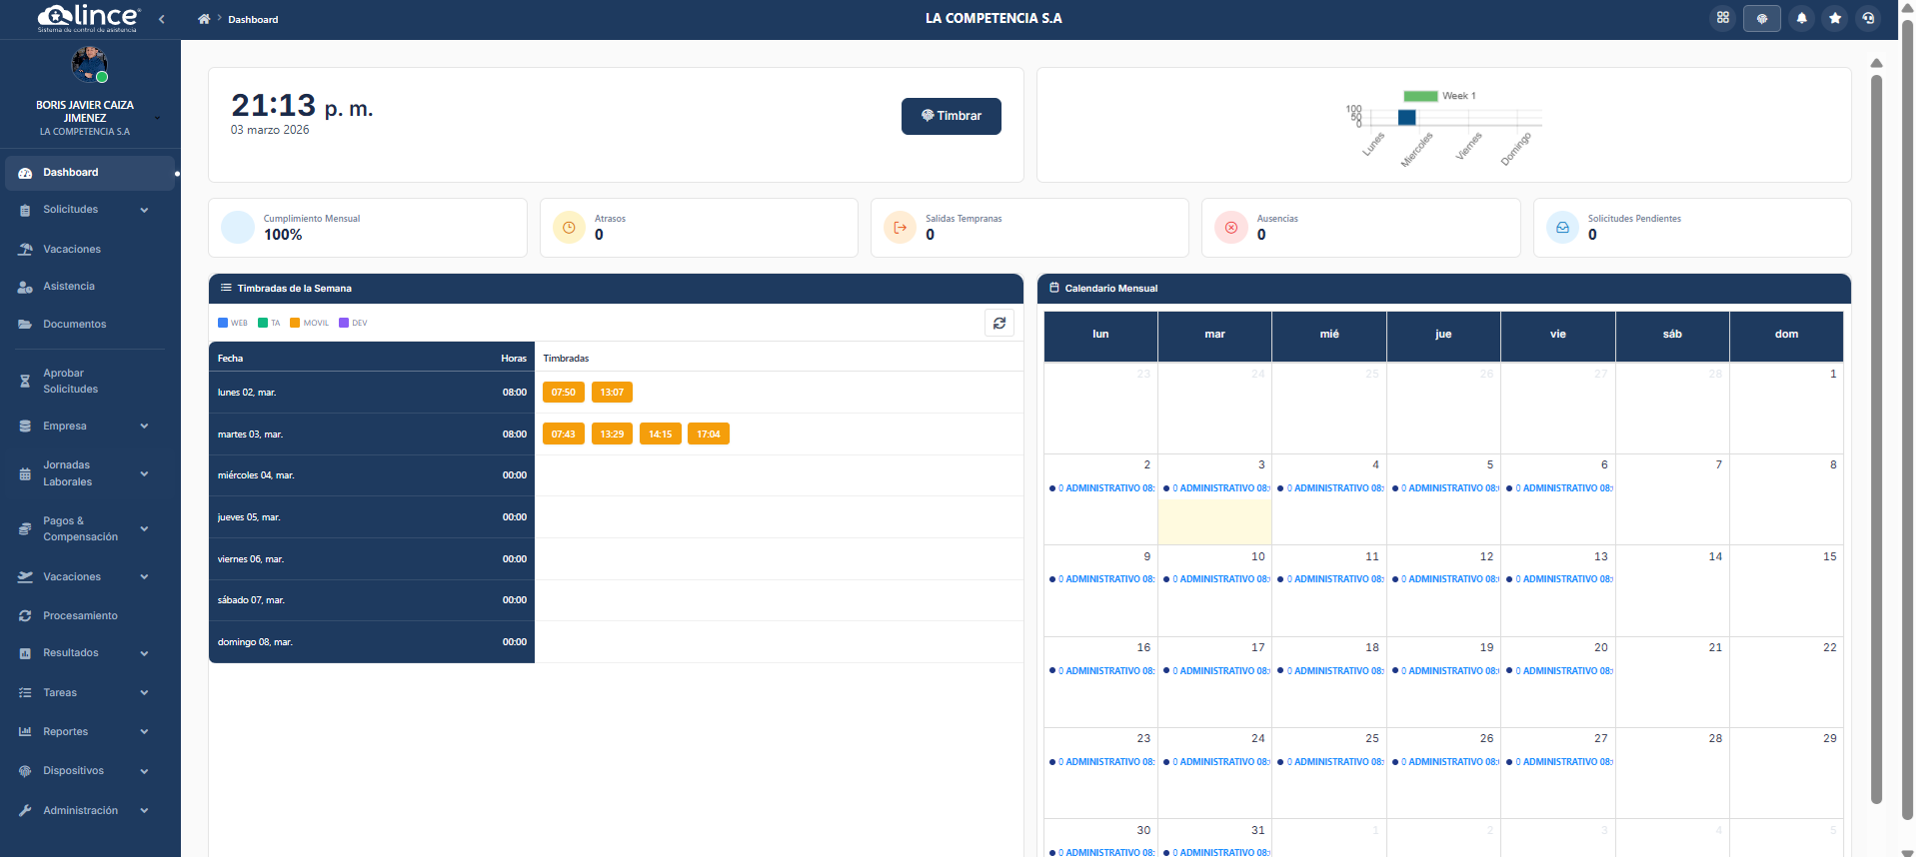Open ADMINISTRATIVO event on calendar day 3

1215,488
